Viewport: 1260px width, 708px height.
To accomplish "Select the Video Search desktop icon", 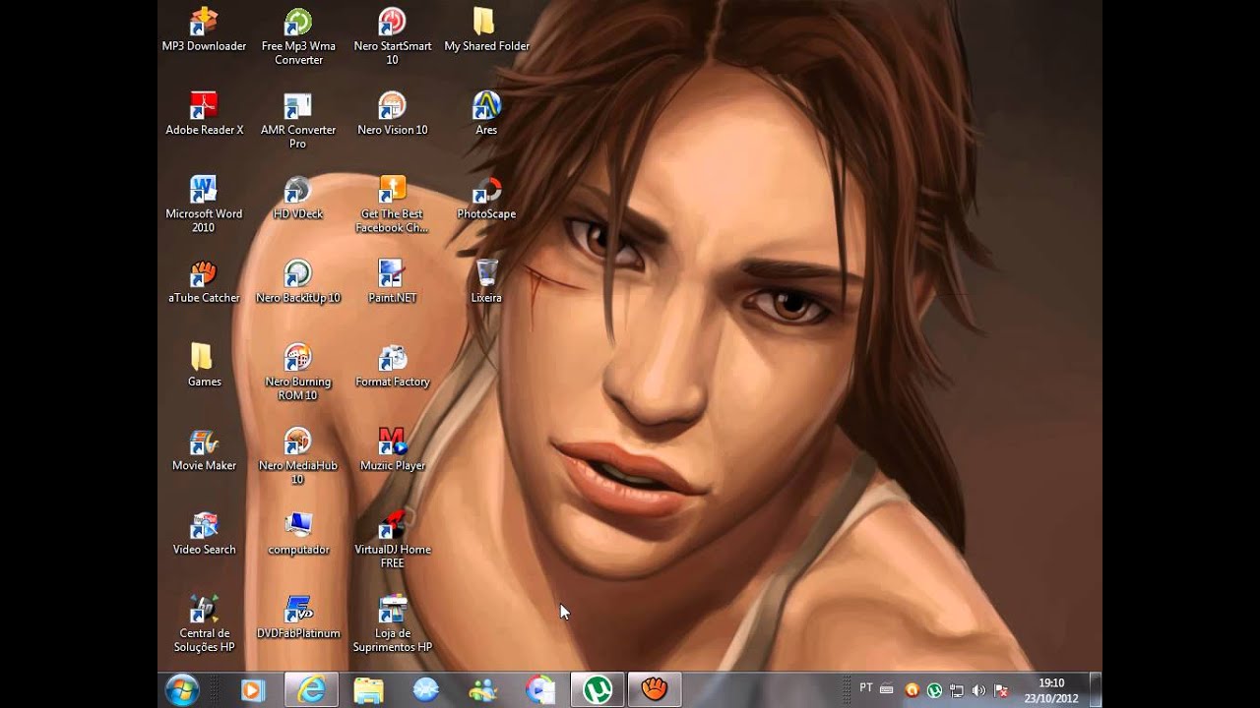I will [x=204, y=533].
